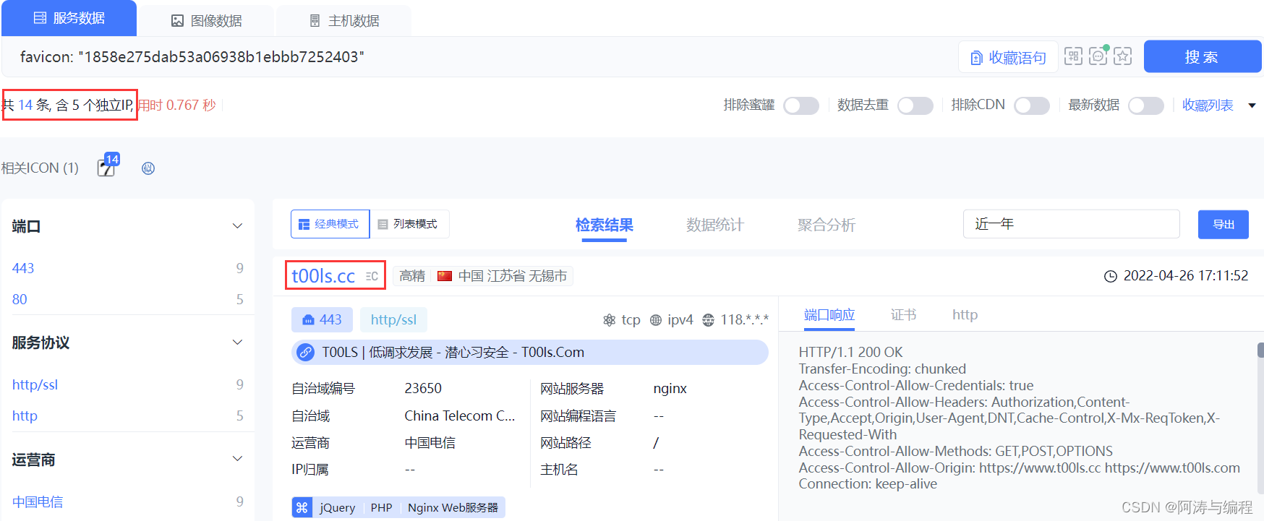Expand the 收藏列表 dropdown arrow
This screenshot has height=521, width=1264.
(1252, 106)
